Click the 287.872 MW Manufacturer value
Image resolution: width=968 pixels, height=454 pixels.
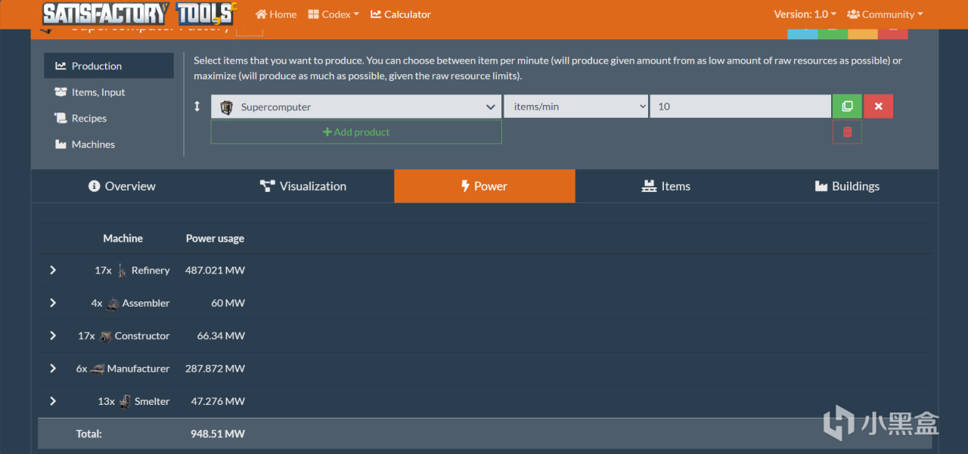215,369
